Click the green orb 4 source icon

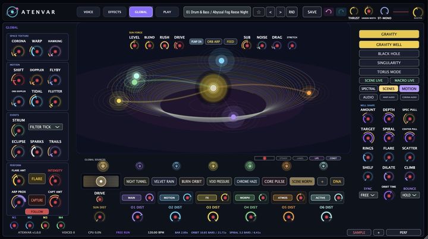(250, 166)
